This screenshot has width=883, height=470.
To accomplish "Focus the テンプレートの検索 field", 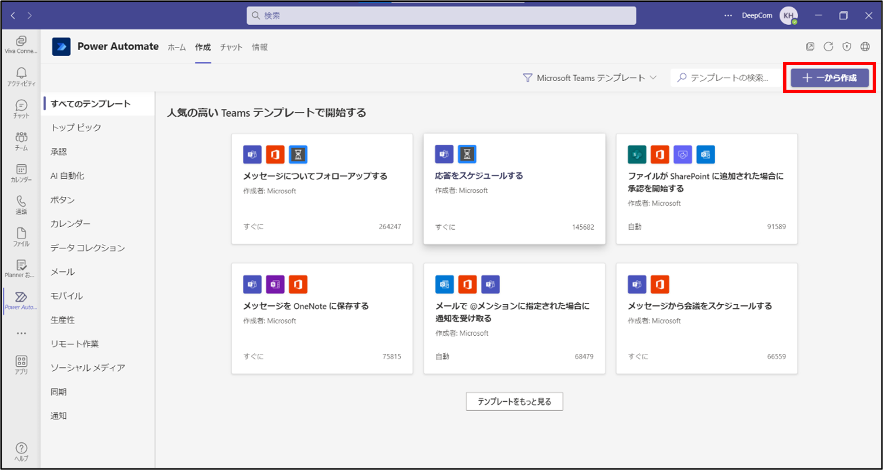I will pyautogui.click(x=726, y=78).
